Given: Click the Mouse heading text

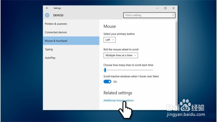Looking at the screenshot, I should [110, 26].
